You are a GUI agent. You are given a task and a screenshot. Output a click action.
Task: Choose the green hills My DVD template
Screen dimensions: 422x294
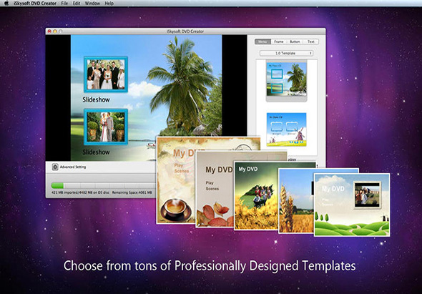[352, 205]
